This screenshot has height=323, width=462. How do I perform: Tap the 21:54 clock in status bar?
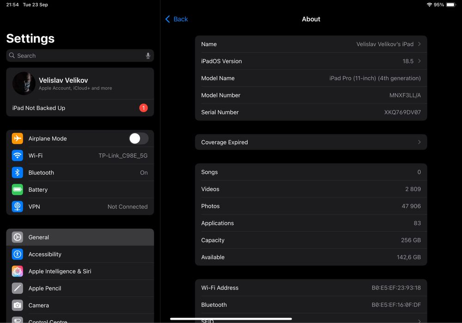pyautogui.click(x=12, y=5)
